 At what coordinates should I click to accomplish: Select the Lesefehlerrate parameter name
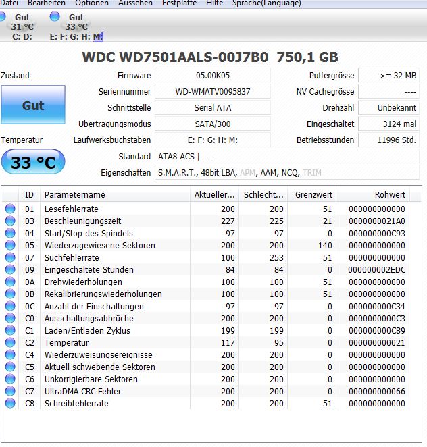pyautogui.click(x=72, y=209)
